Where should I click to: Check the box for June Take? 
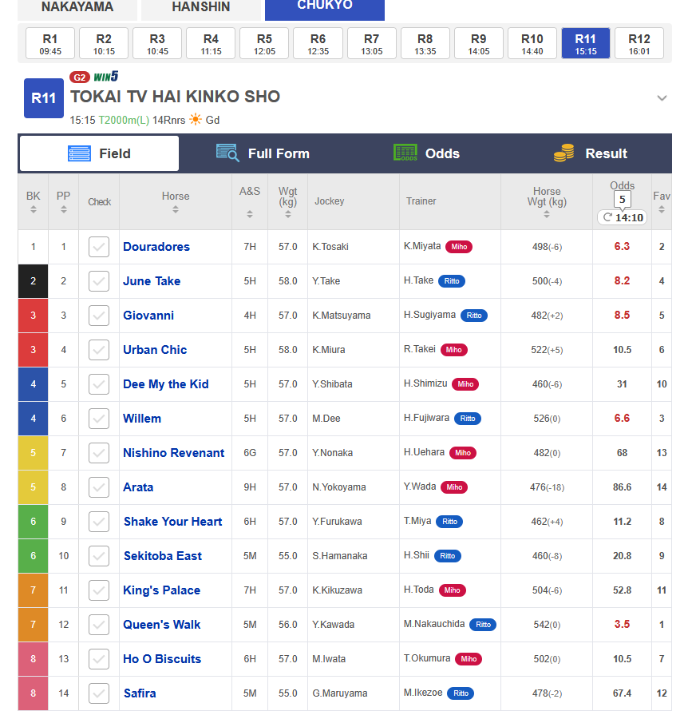pyautogui.click(x=99, y=281)
